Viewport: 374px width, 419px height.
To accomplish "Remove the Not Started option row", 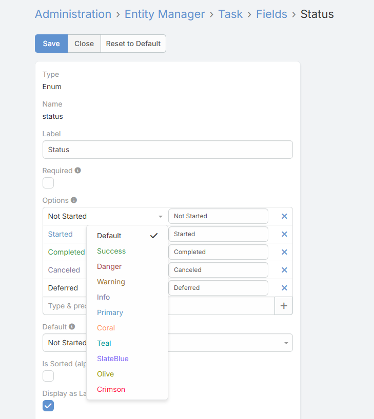I will click(284, 216).
